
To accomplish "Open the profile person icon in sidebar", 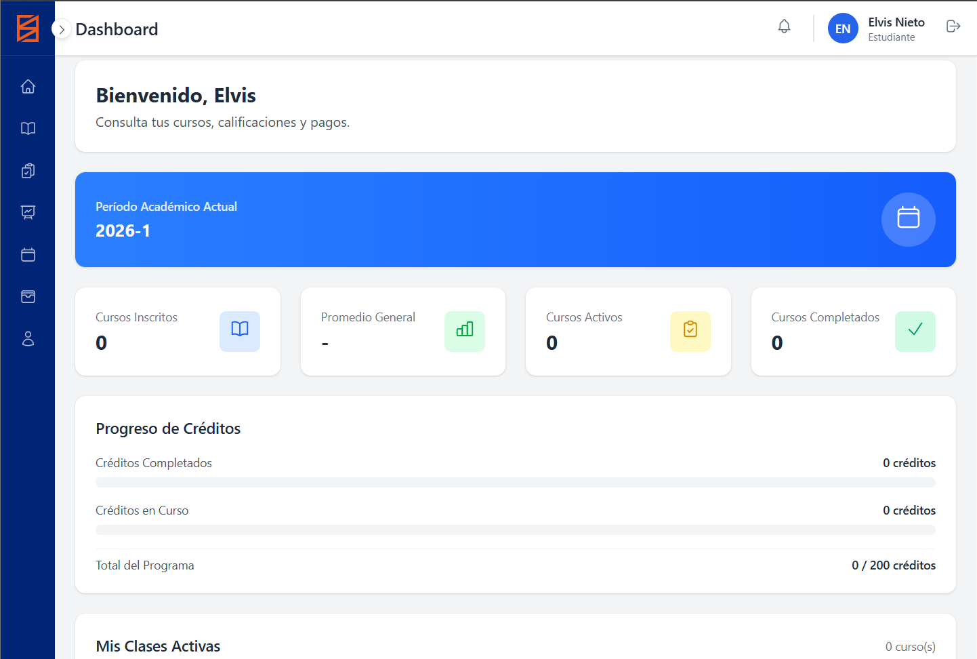I will (x=28, y=338).
